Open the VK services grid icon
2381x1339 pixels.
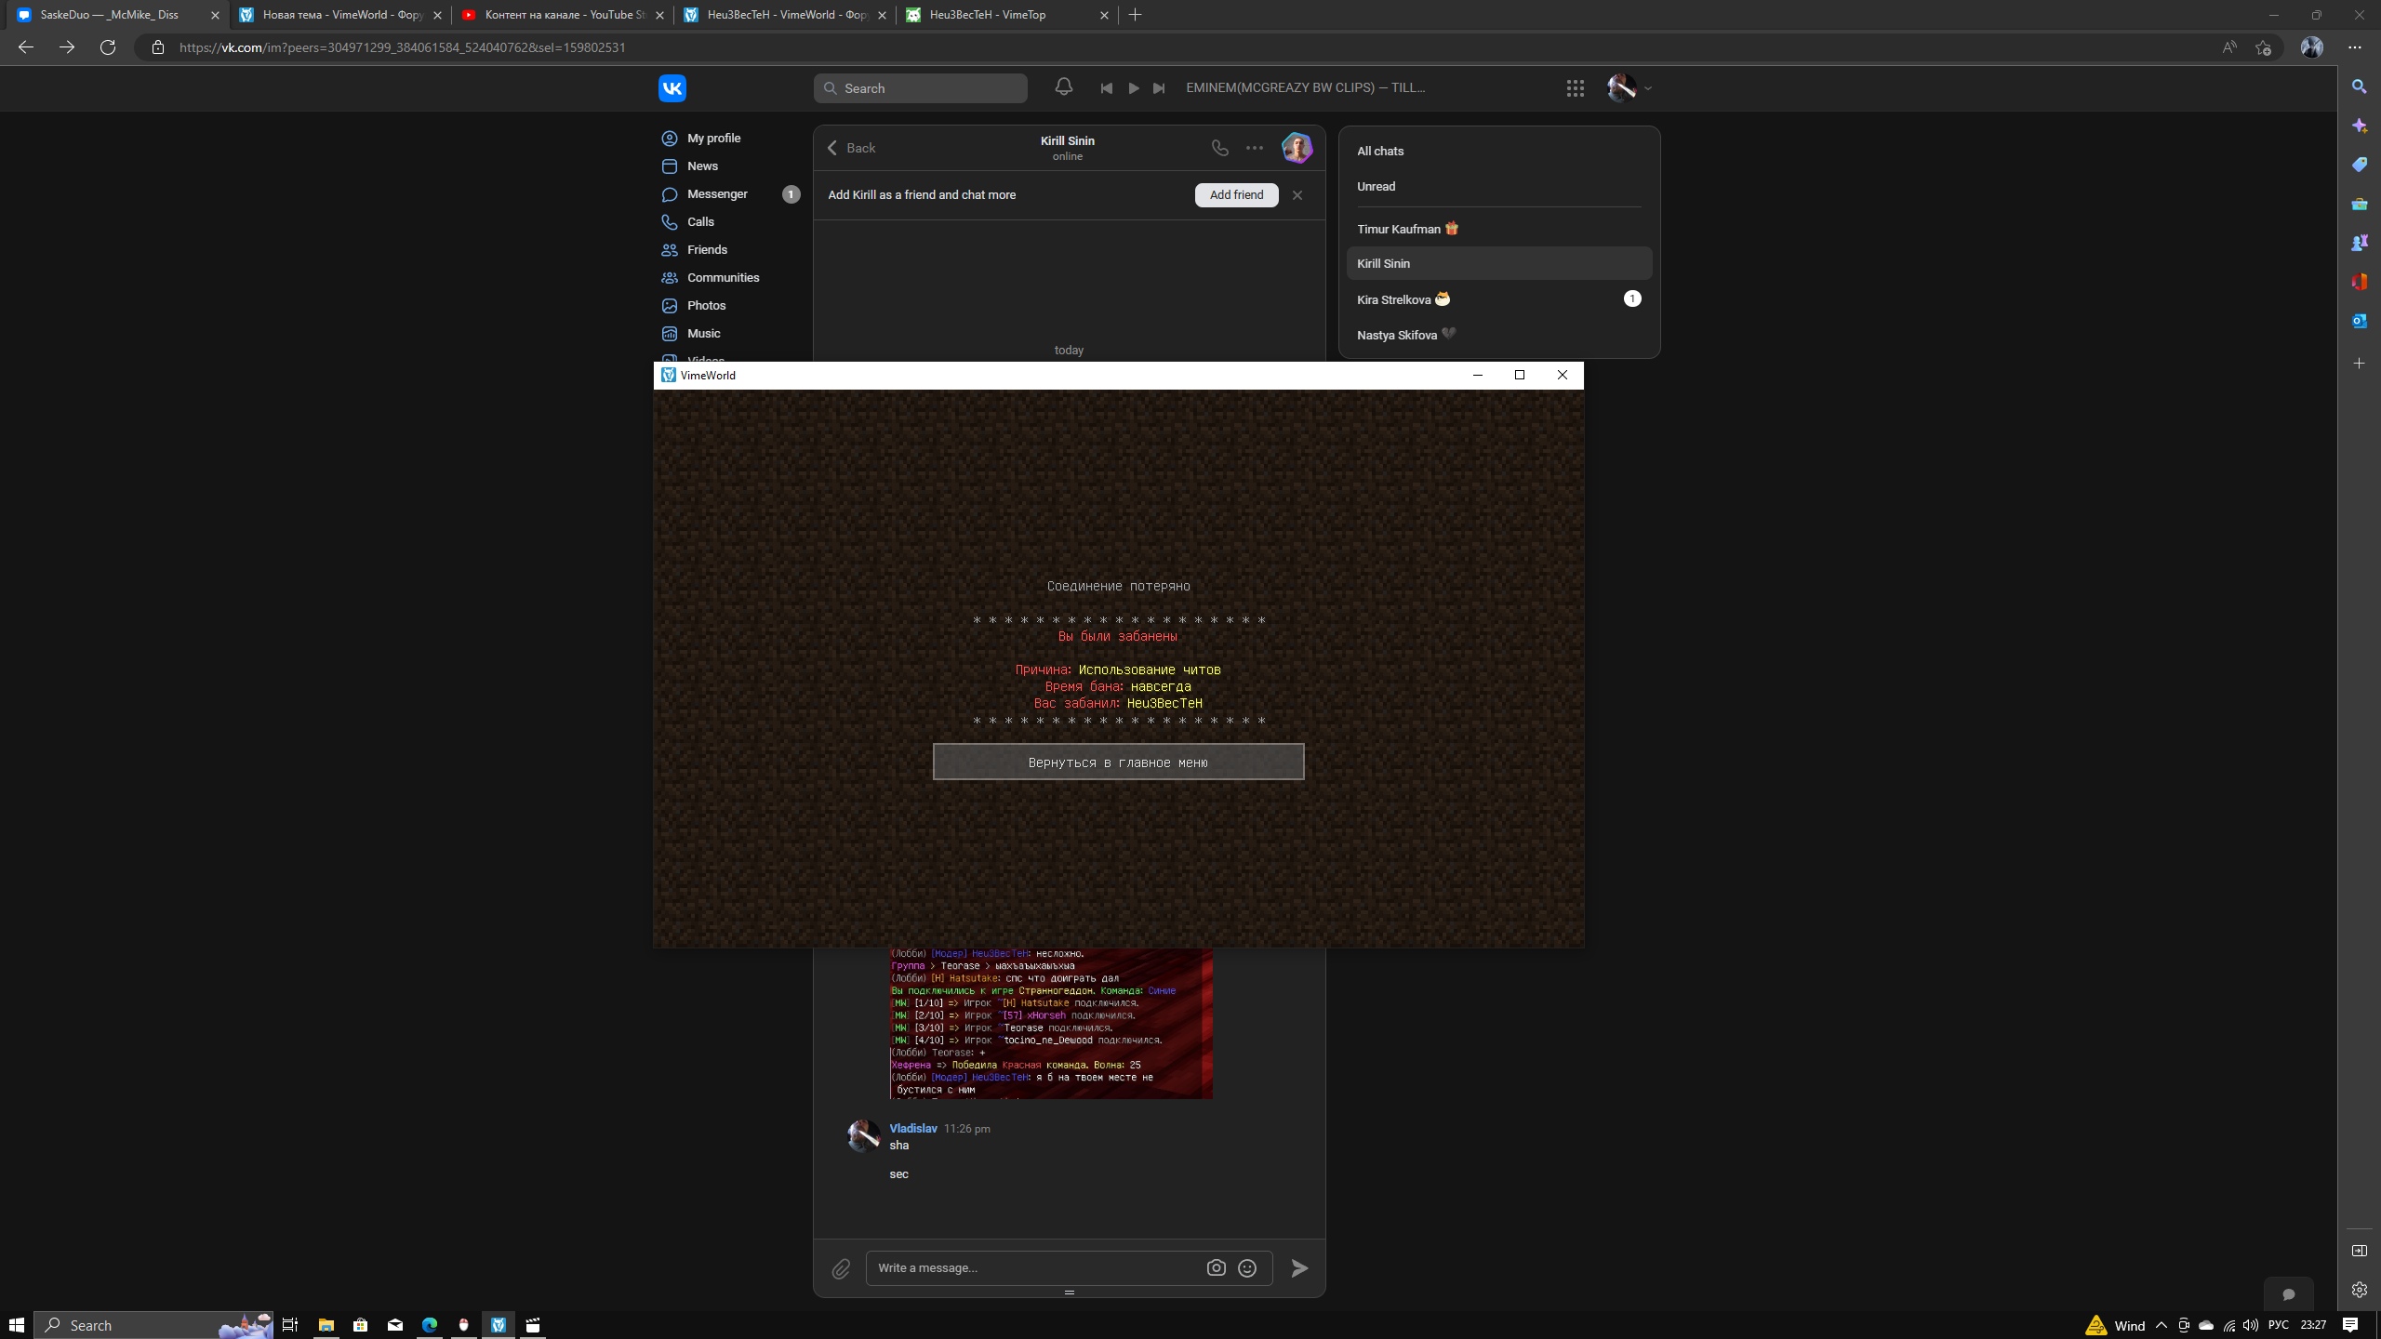1575,88
